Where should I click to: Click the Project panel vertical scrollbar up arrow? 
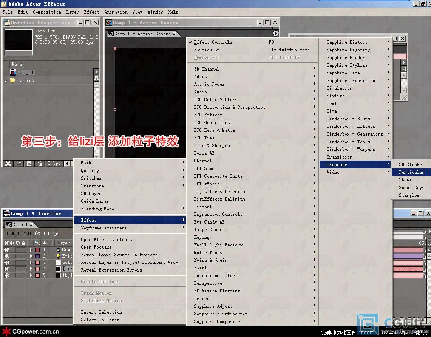[96, 85]
